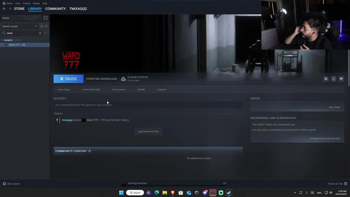
Task: Open the collections grid view icon
Action: coord(46,18)
